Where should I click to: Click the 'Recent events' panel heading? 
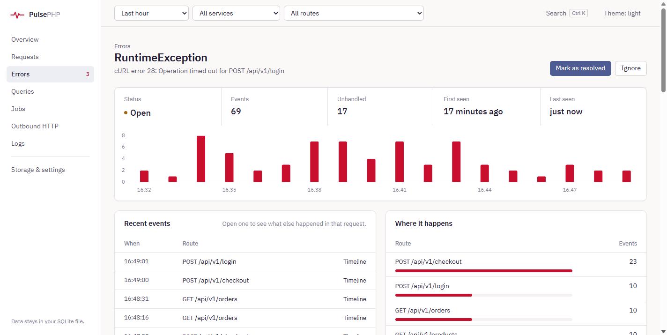pyautogui.click(x=147, y=223)
